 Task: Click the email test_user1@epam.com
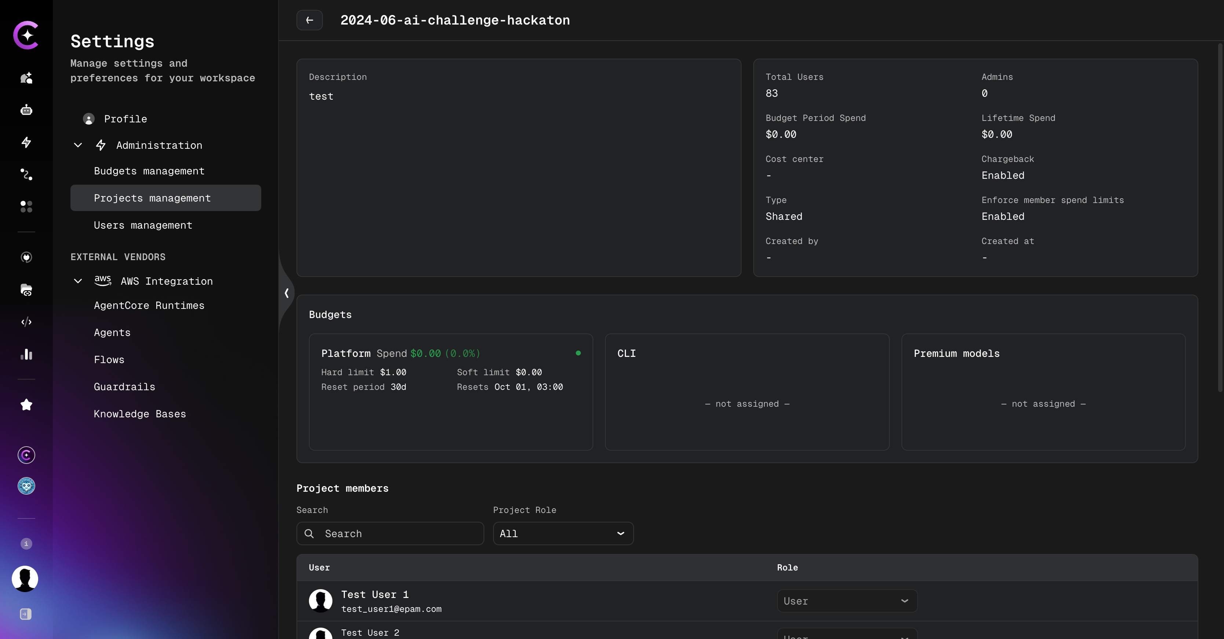pyautogui.click(x=391, y=609)
